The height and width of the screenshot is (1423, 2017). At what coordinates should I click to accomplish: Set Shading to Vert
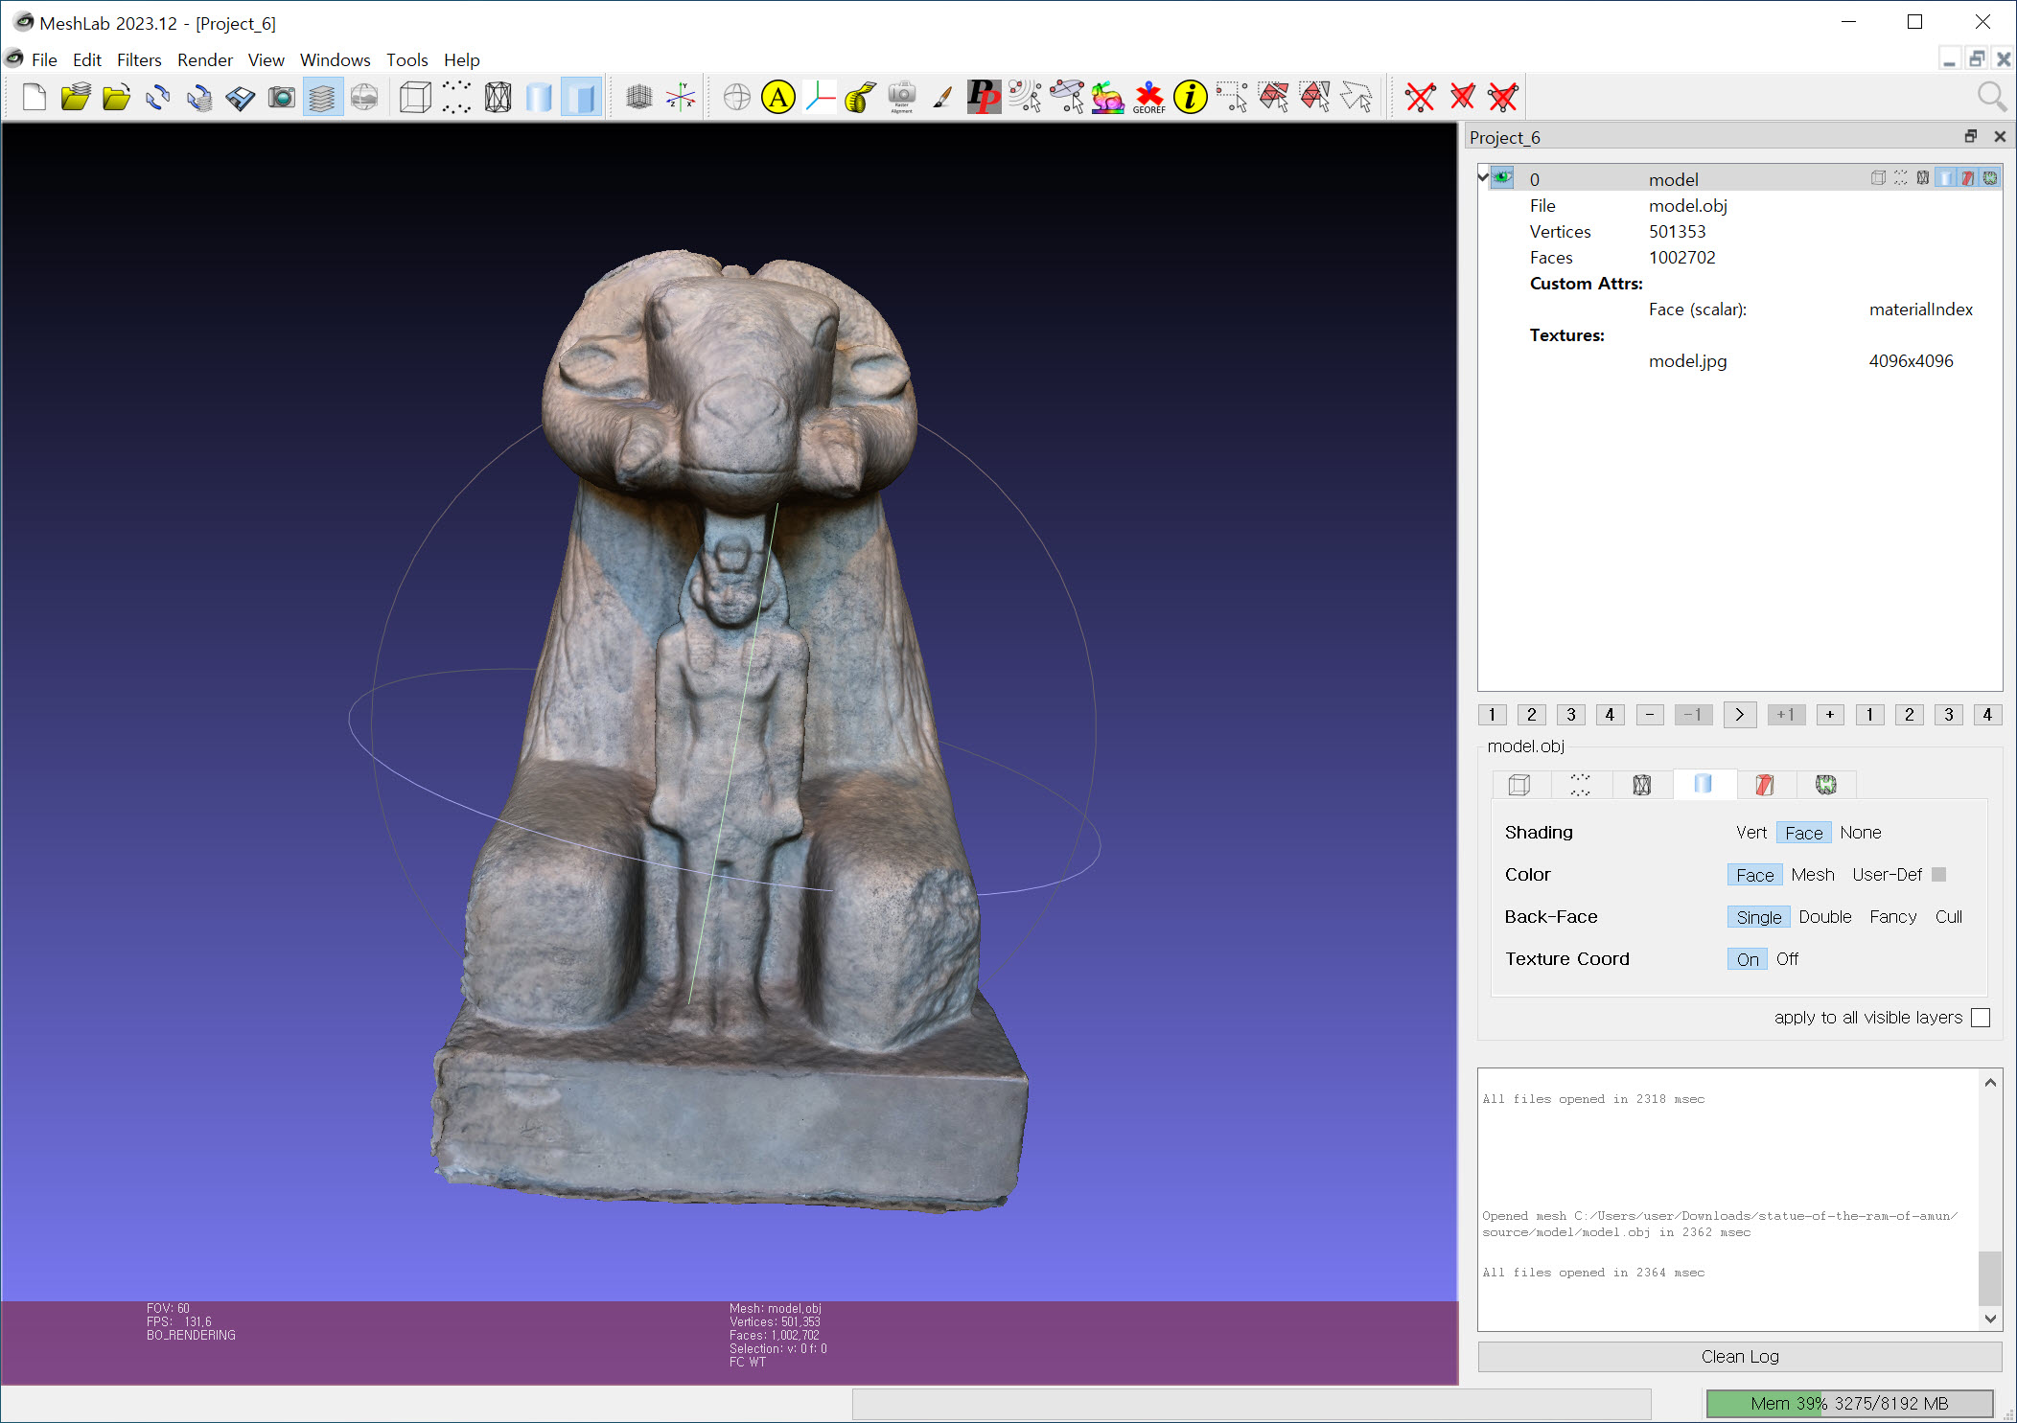[x=1750, y=833]
